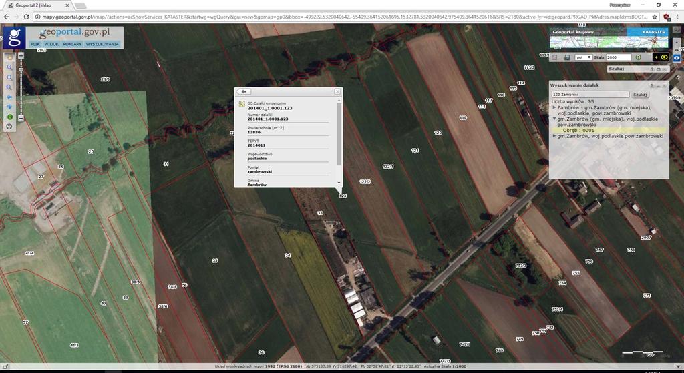684x373 pixels.
Task: Click popup scroll down arrow
Action: [339, 183]
